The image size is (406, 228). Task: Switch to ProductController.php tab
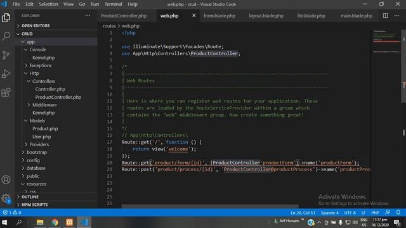[x=124, y=16]
